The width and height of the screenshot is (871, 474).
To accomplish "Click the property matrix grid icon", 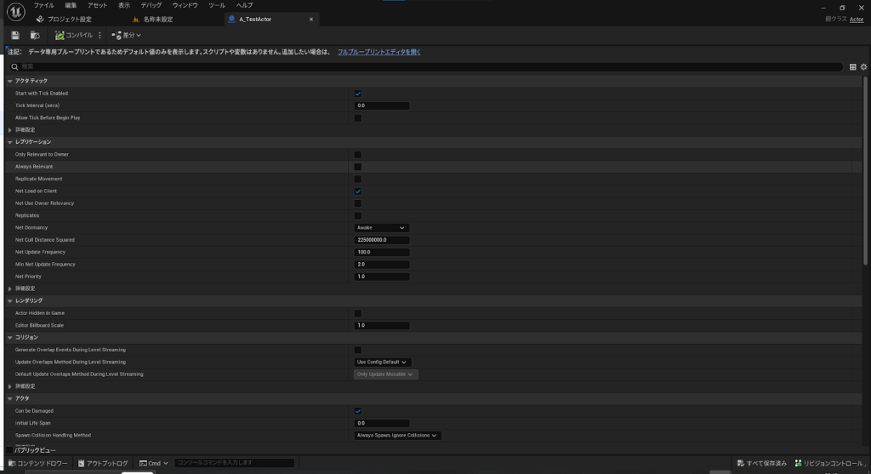I will click(853, 66).
